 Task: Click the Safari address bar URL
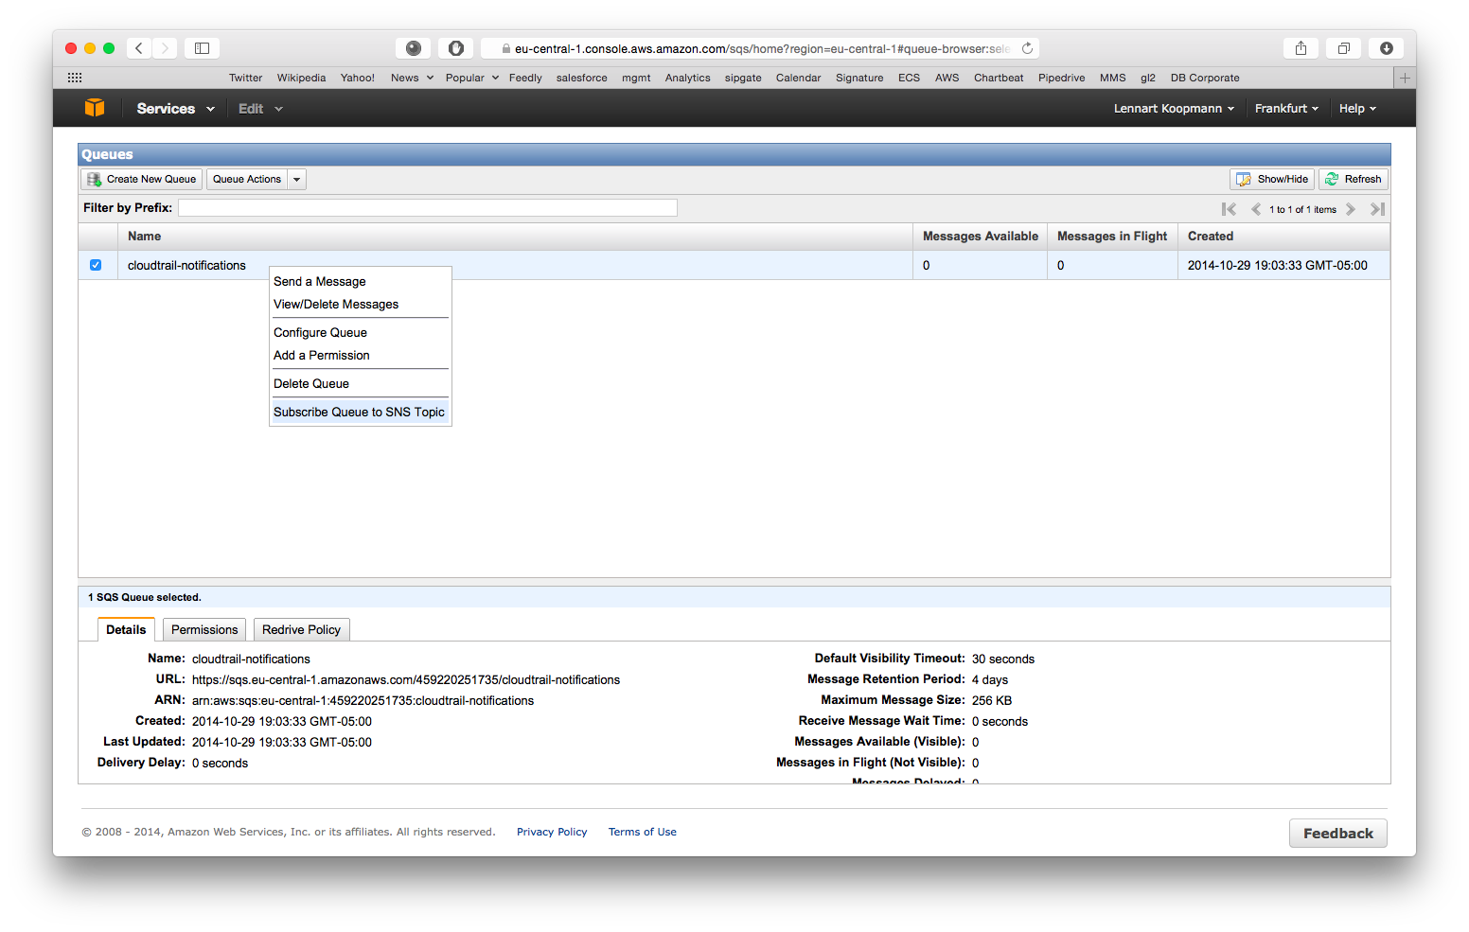click(762, 48)
